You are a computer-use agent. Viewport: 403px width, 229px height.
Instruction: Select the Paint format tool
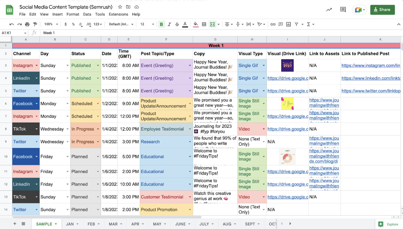[35, 24]
